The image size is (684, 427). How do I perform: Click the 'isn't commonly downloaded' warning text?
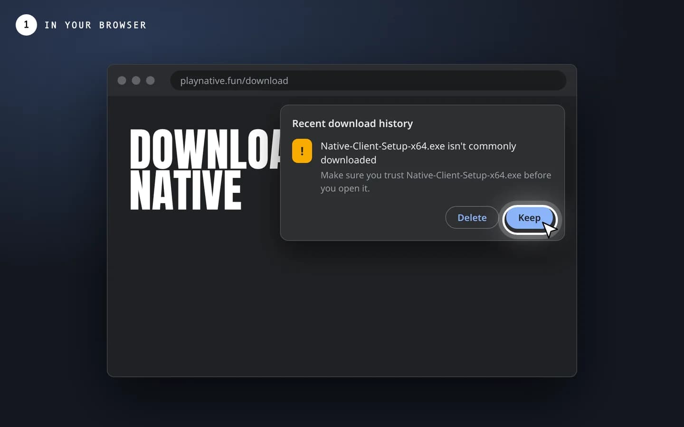point(418,153)
